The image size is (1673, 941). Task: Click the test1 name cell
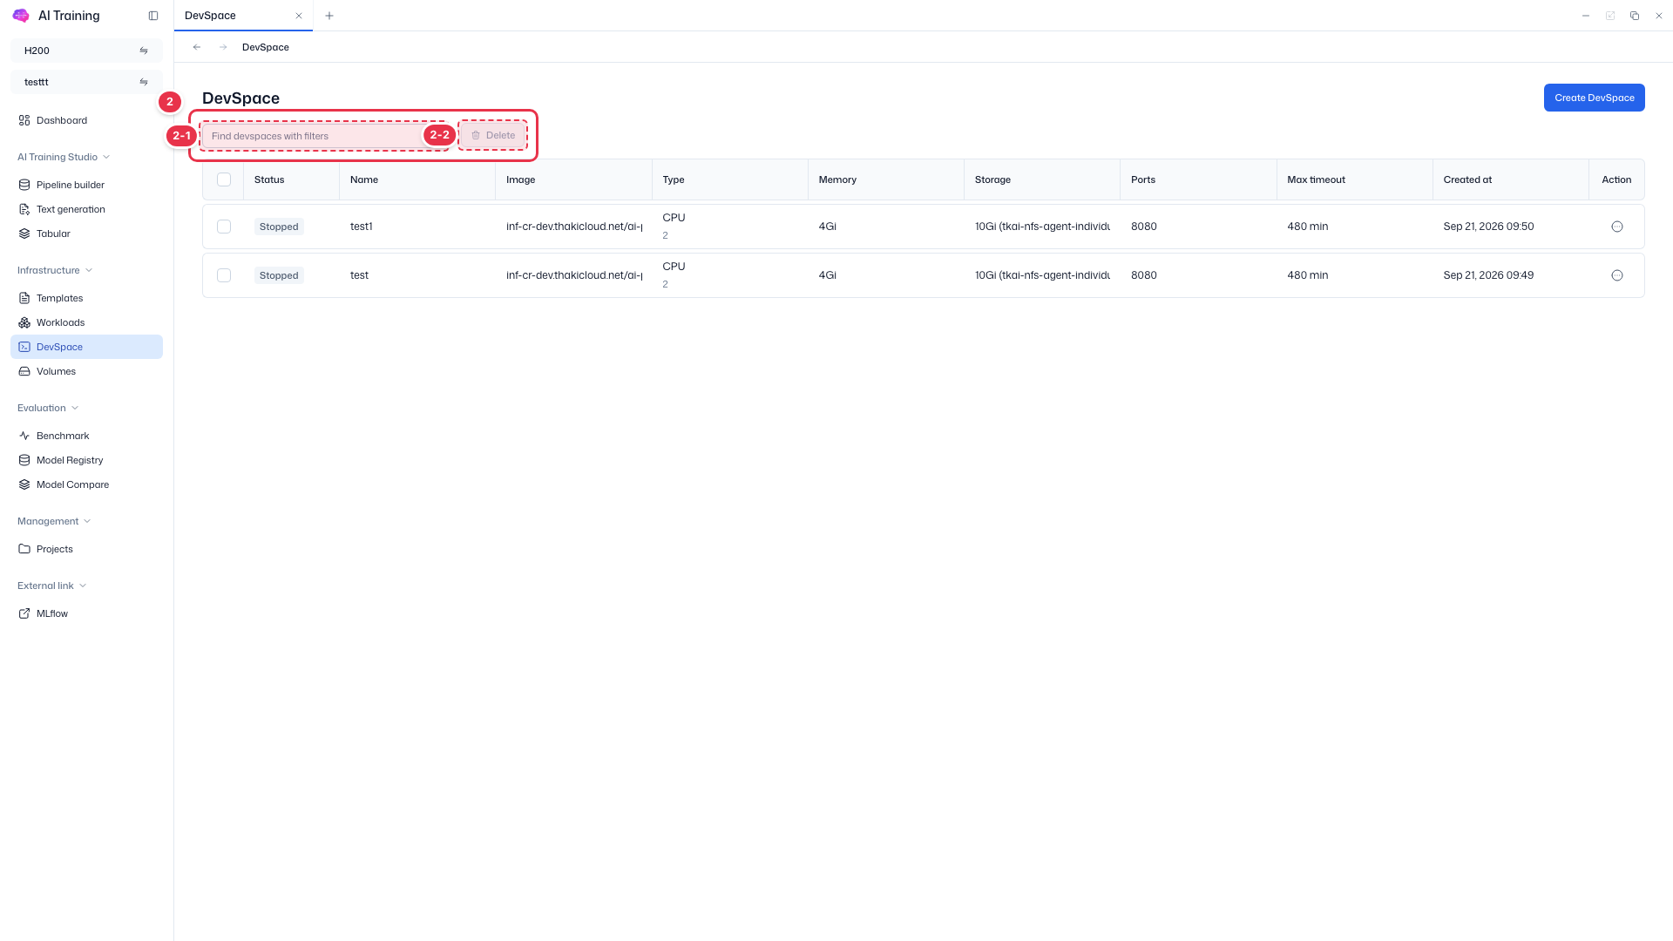362,227
